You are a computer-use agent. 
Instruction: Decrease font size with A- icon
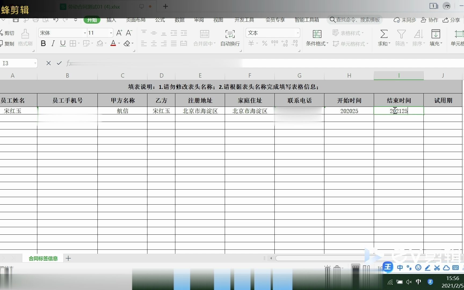click(129, 33)
